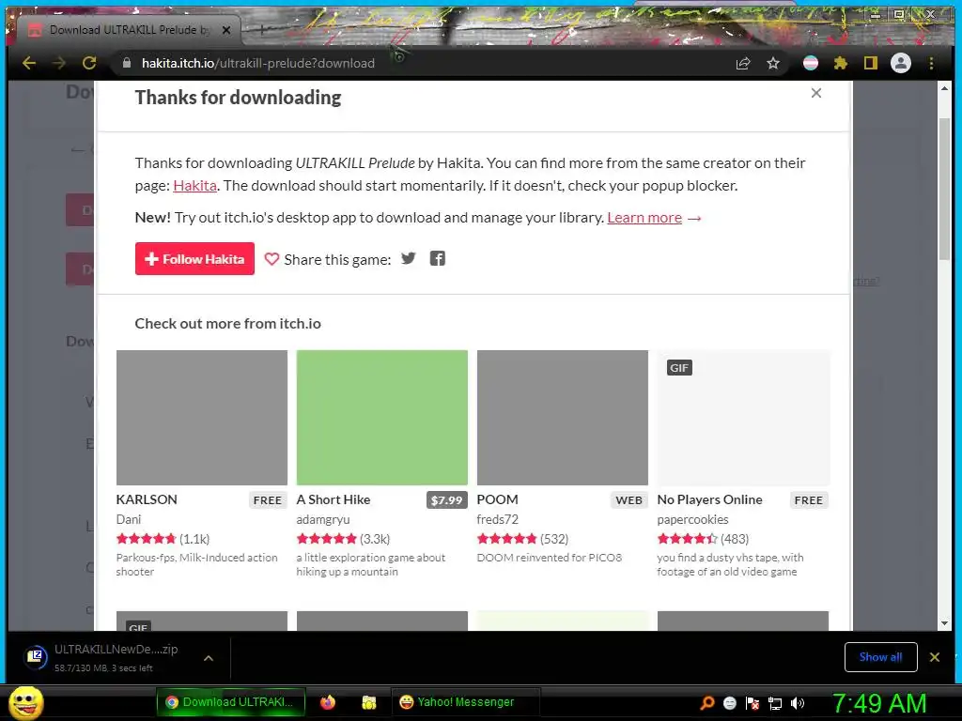The height and width of the screenshot is (721, 962).
Task: Open author Dani's page
Action: click(x=128, y=519)
